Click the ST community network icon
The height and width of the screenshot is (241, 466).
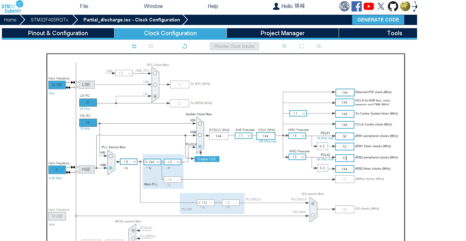point(415,6)
